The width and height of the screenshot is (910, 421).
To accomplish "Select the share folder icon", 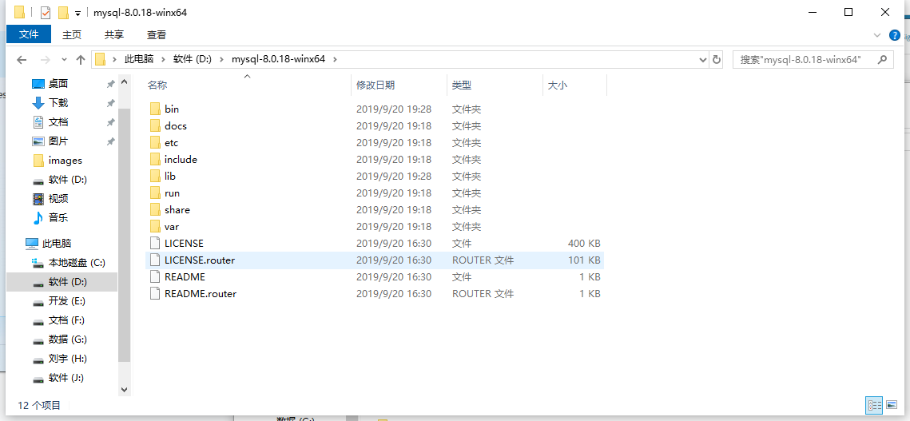I will 154,209.
